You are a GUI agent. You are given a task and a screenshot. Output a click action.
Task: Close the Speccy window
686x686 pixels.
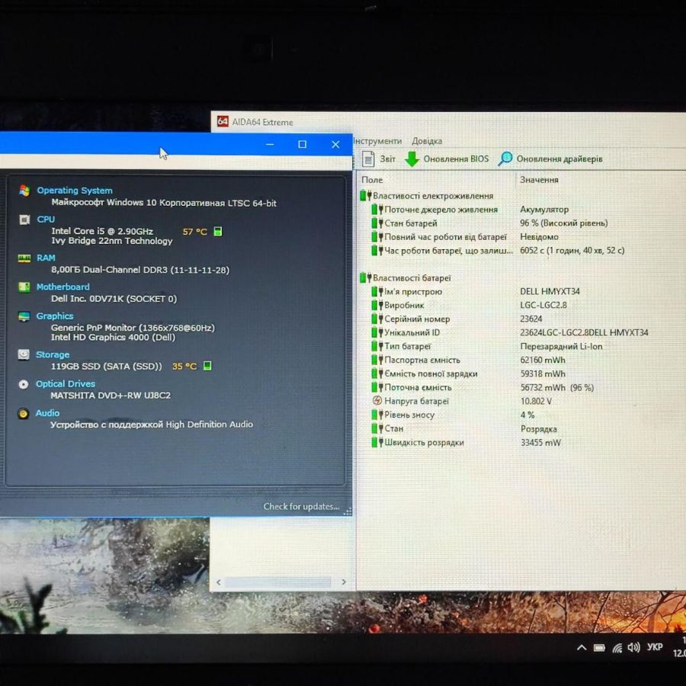pos(335,144)
